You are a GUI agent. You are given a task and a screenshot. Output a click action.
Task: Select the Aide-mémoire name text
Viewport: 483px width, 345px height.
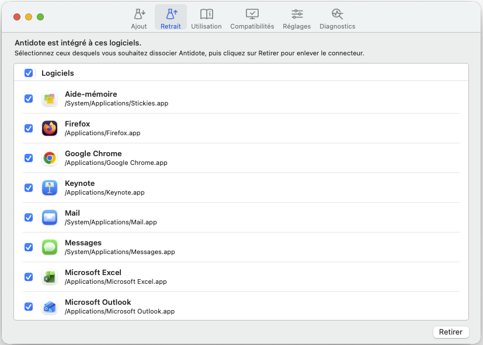91,94
